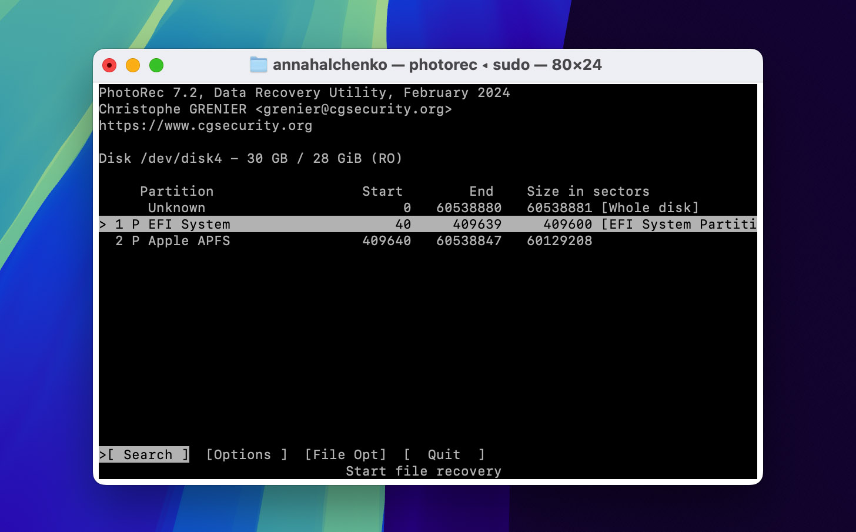Click the folder icon in title bar
The image size is (856, 532).
coord(259,65)
